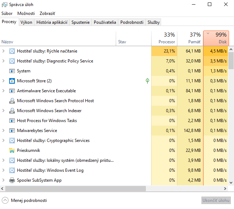Screen dimensions: 234x209
Task: Click the Antimalware Service Executable icon
Action: pyautogui.click(x=12, y=91)
